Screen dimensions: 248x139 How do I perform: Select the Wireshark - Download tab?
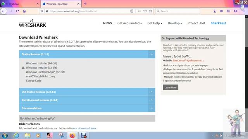[61, 4]
